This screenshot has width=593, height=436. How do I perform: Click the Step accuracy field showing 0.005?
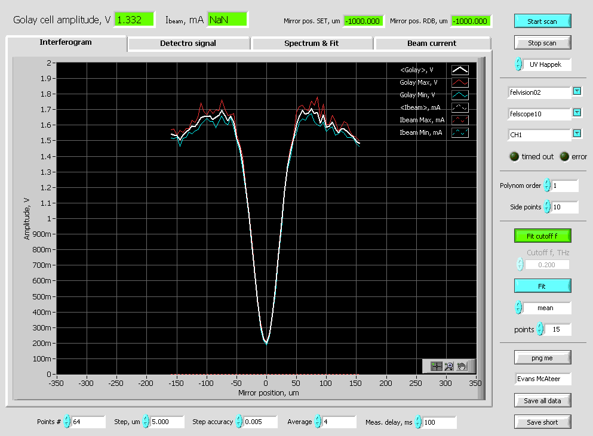(x=260, y=422)
